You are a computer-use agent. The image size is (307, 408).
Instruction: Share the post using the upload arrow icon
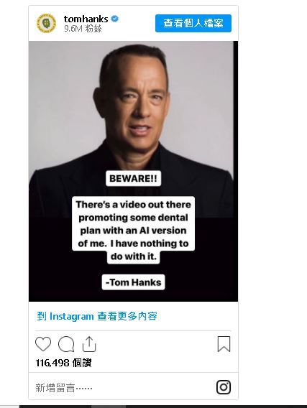point(89,344)
